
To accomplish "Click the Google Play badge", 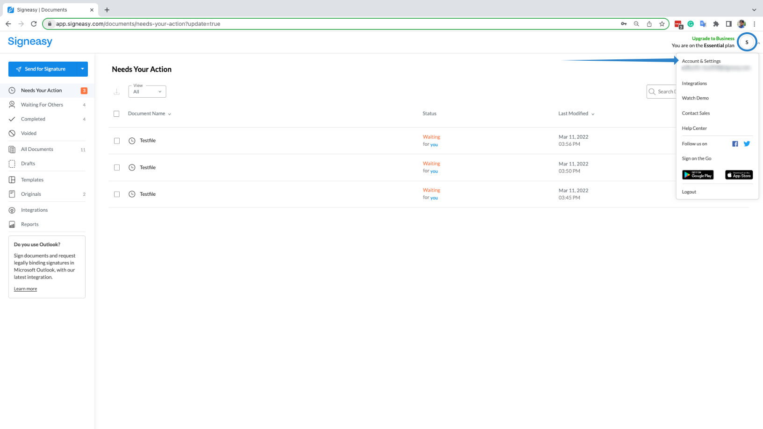I will (698, 175).
